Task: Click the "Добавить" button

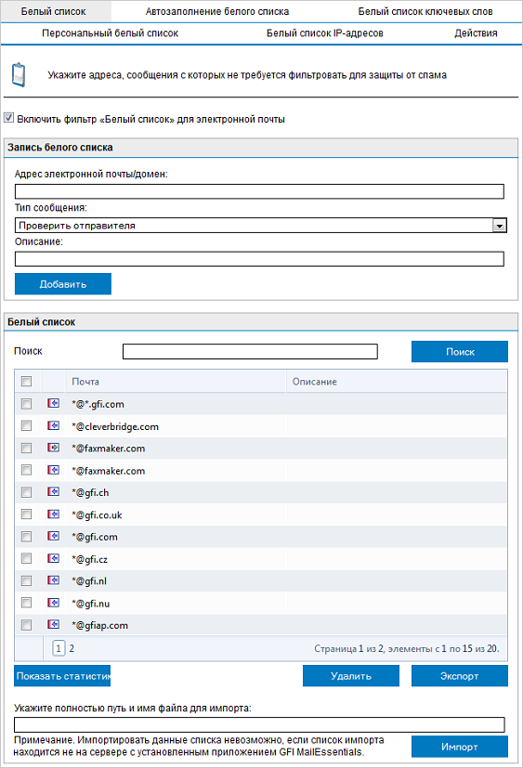Action: click(x=63, y=284)
